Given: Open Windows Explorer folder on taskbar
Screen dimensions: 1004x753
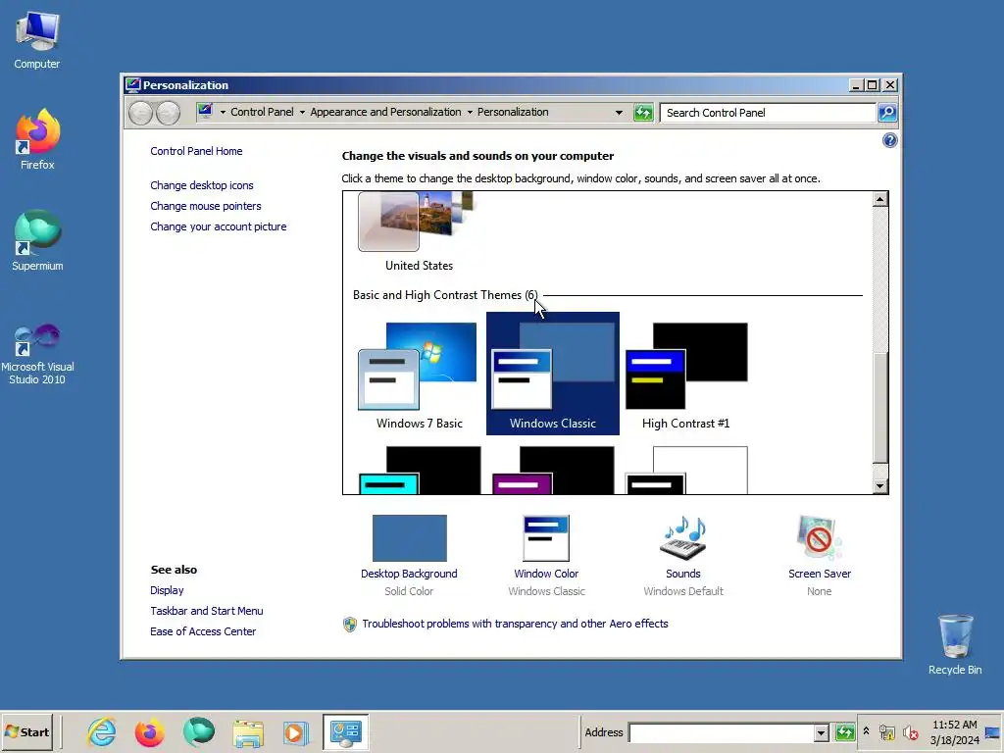Looking at the screenshot, I should pos(248,733).
